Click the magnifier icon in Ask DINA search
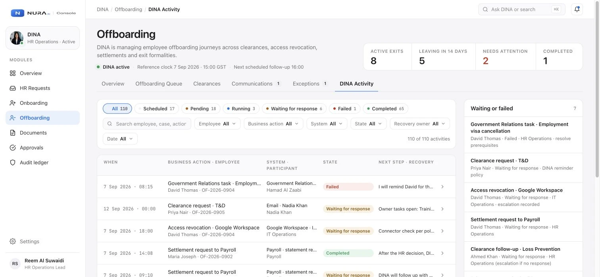The width and height of the screenshot is (600, 277). click(485, 10)
